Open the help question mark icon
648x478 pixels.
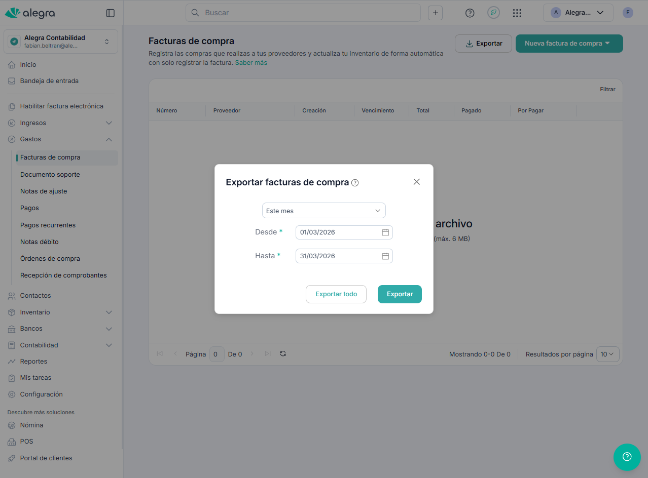point(469,12)
